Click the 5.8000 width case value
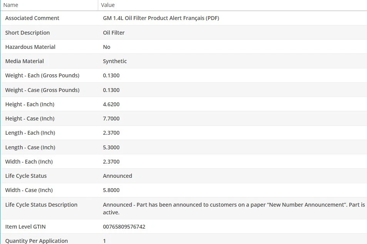The width and height of the screenshot is (367, 244). tap(111, 190)
